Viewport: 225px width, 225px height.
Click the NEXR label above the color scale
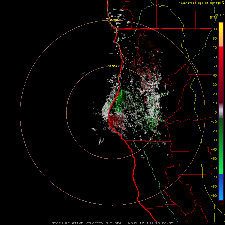(x=220, y=15)
